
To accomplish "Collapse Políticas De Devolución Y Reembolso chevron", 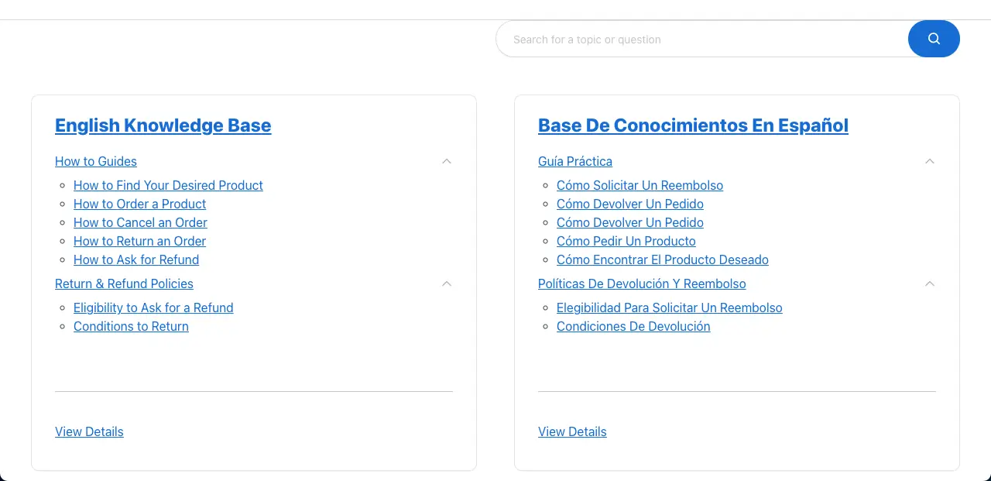I will click(x=930, y=283).
